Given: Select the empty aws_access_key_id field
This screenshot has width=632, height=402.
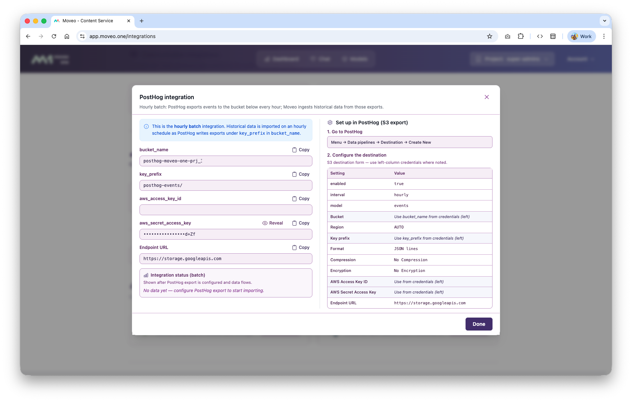Looking at the screenshot, I should coord(226,210).
